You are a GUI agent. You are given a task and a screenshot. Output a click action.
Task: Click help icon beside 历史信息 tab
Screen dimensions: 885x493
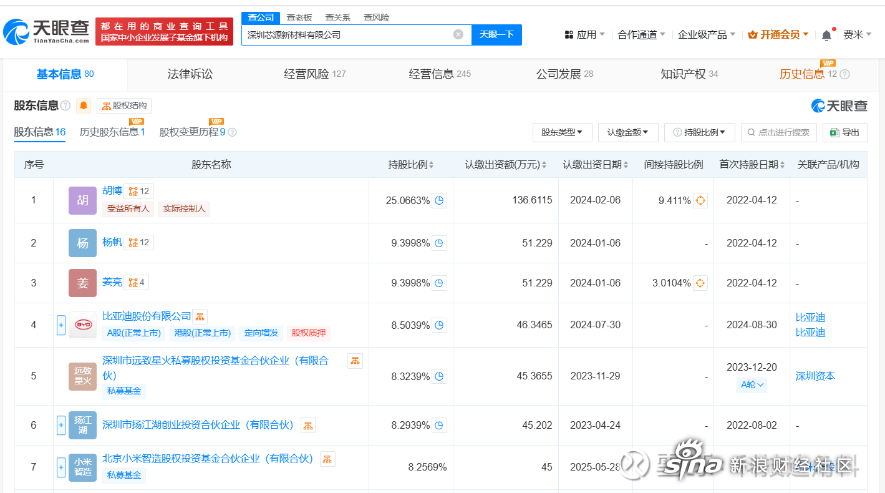845,74
